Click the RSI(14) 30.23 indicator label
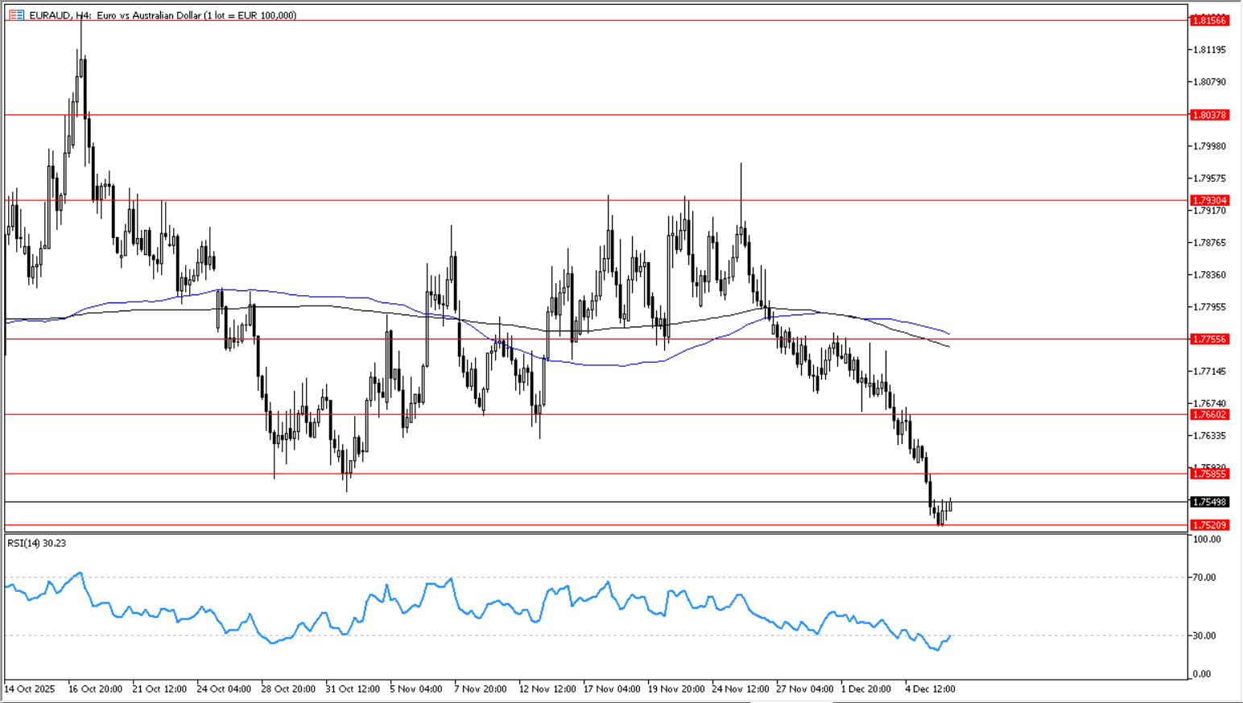This screenshot has height=703, width=1243. 37,544
